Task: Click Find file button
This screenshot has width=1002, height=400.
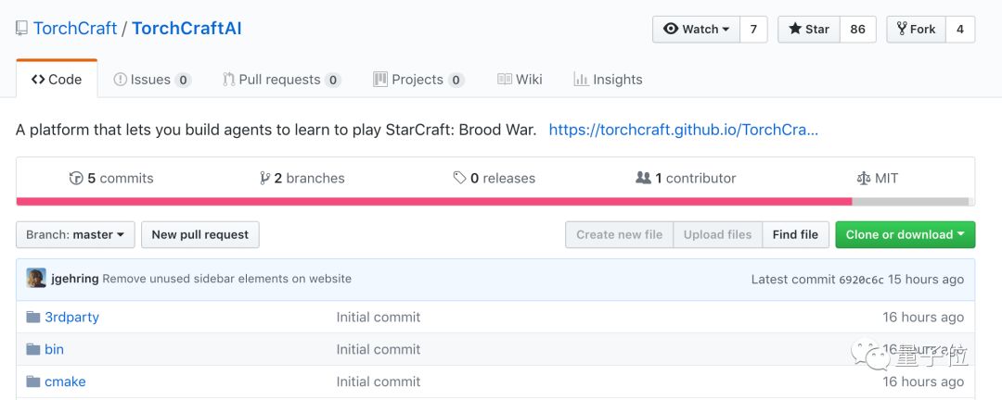Action: [795, 235]
